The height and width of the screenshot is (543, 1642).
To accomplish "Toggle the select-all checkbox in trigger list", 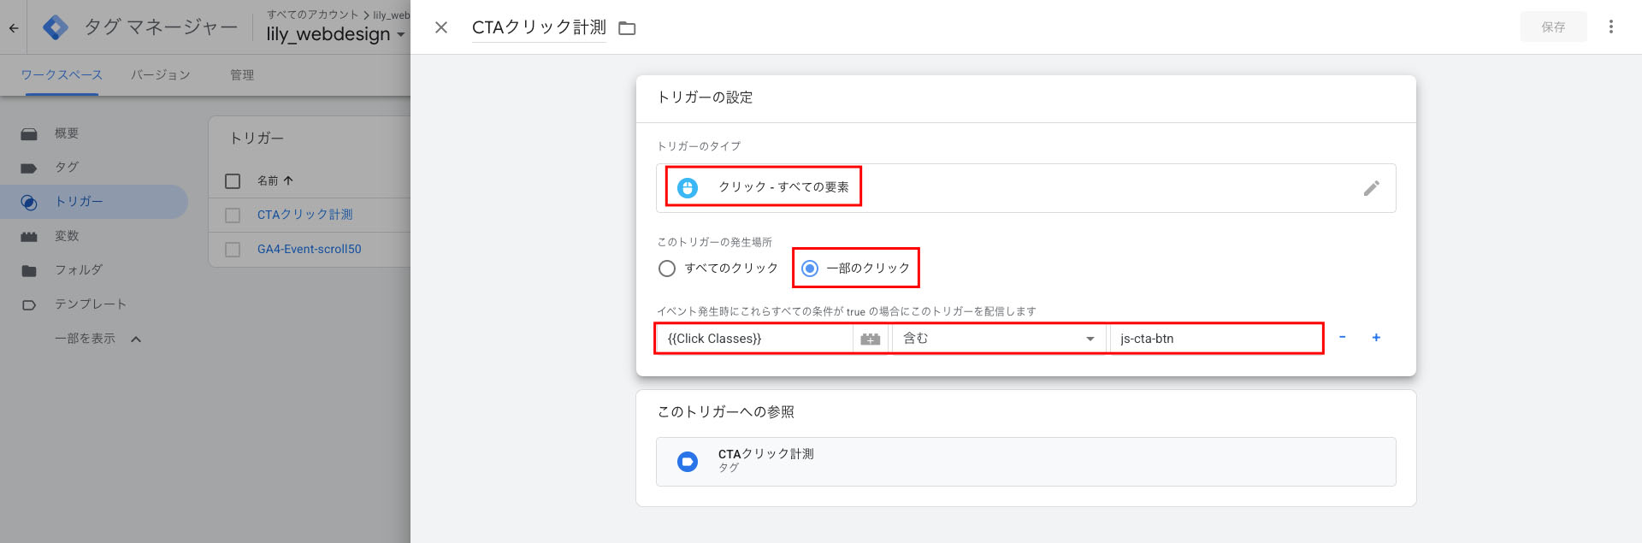I will (233, 181).
